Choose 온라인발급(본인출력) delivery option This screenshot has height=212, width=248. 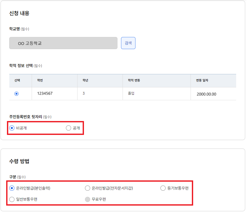point(12,188)
